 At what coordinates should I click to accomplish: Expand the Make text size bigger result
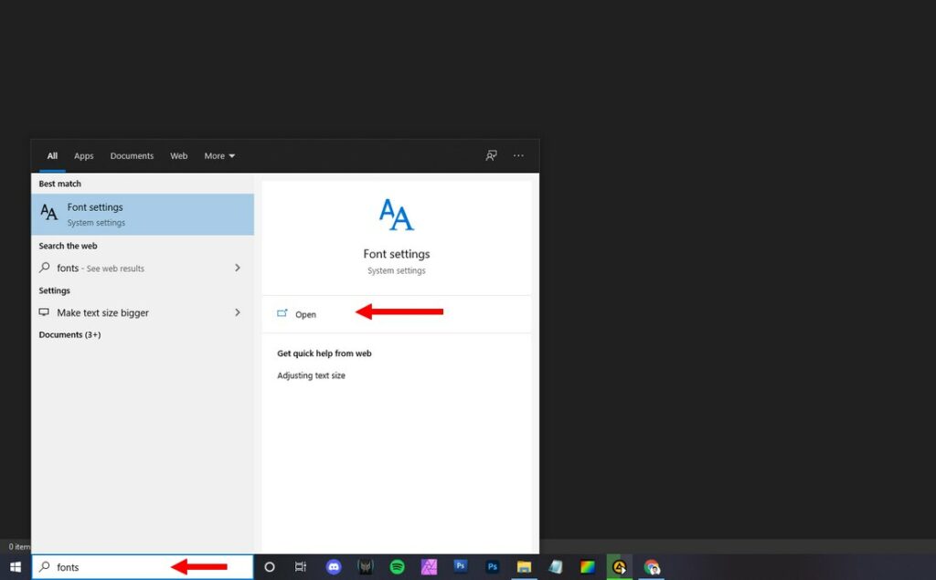click(x=237, y=312)
